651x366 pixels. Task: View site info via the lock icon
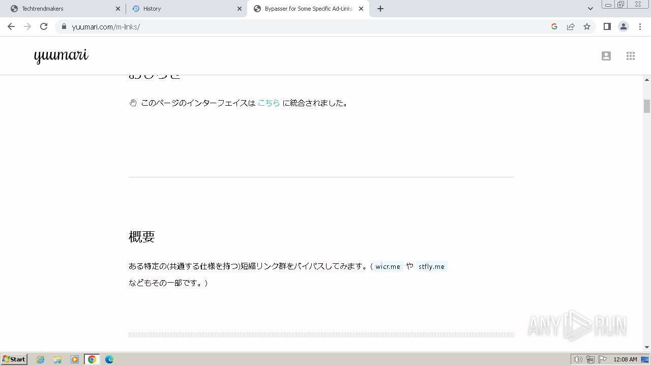[64, 26]
